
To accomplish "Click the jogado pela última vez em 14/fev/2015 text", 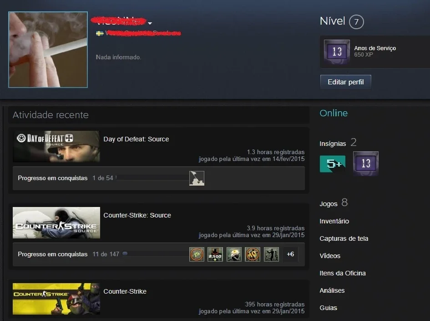I will [x=252, y=159].
